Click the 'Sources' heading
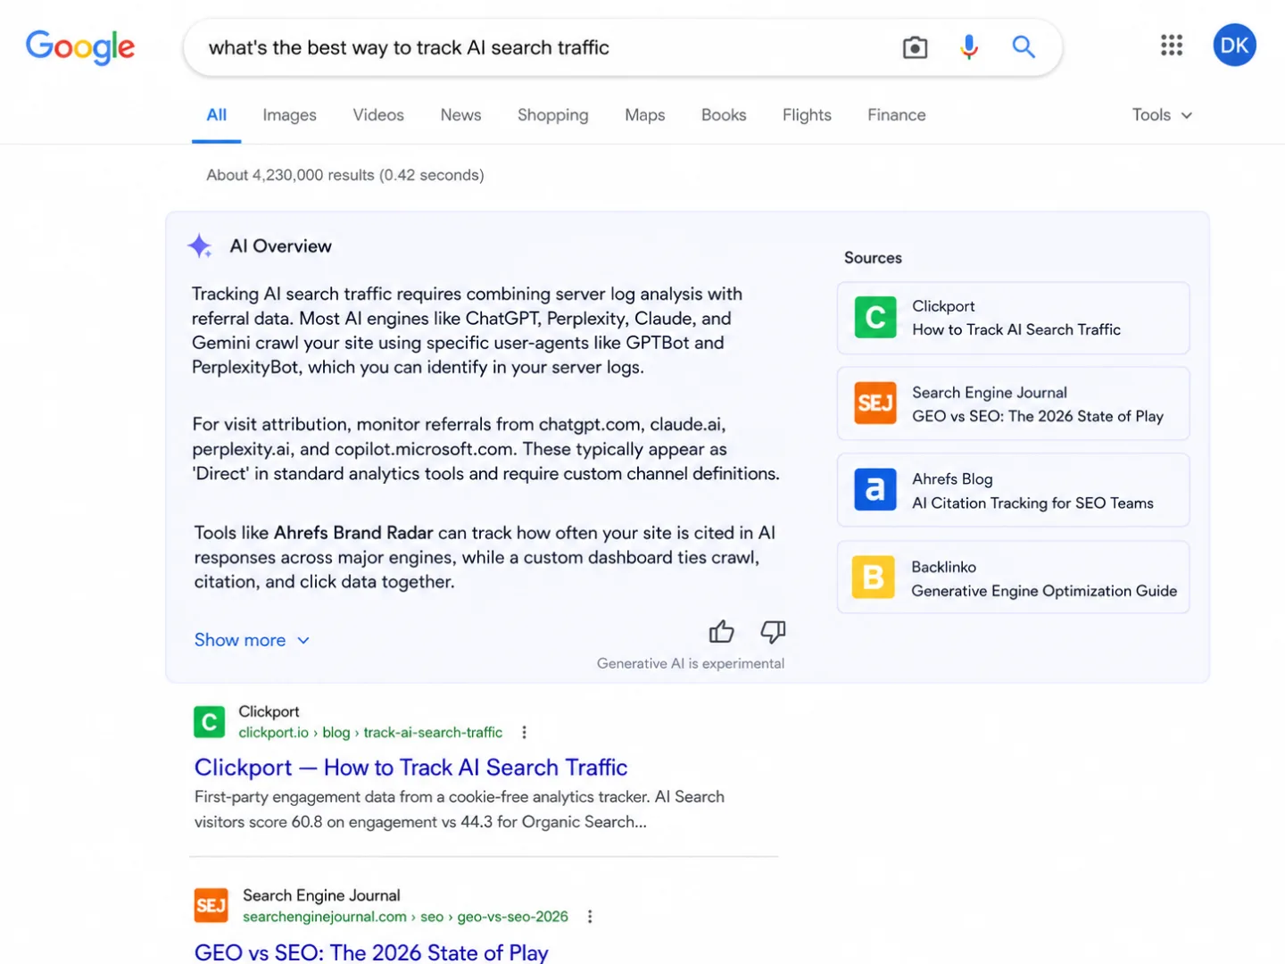Image resolution: width=1285 pixels, height=964 pixels. (873, 258)
